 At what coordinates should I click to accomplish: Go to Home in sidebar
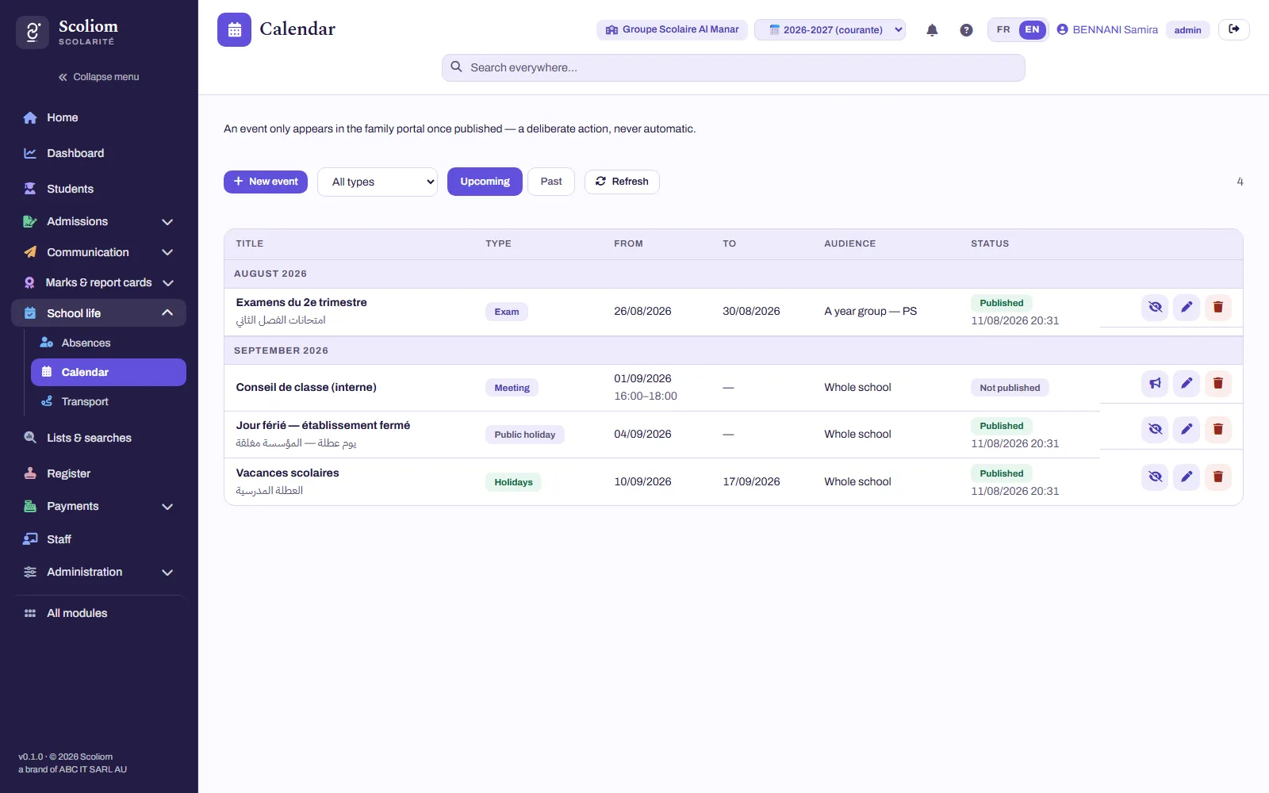pos(98,117)
